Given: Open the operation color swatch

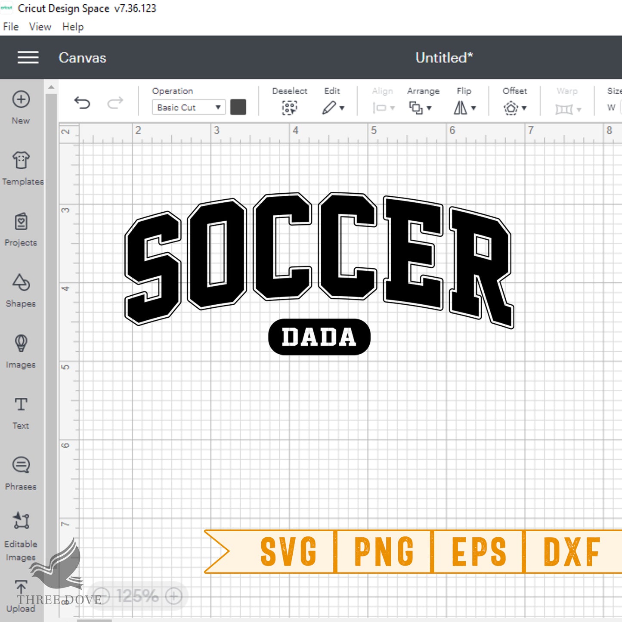Looking at the screenshot, I should pyautogui.click(x=238, y=107).
